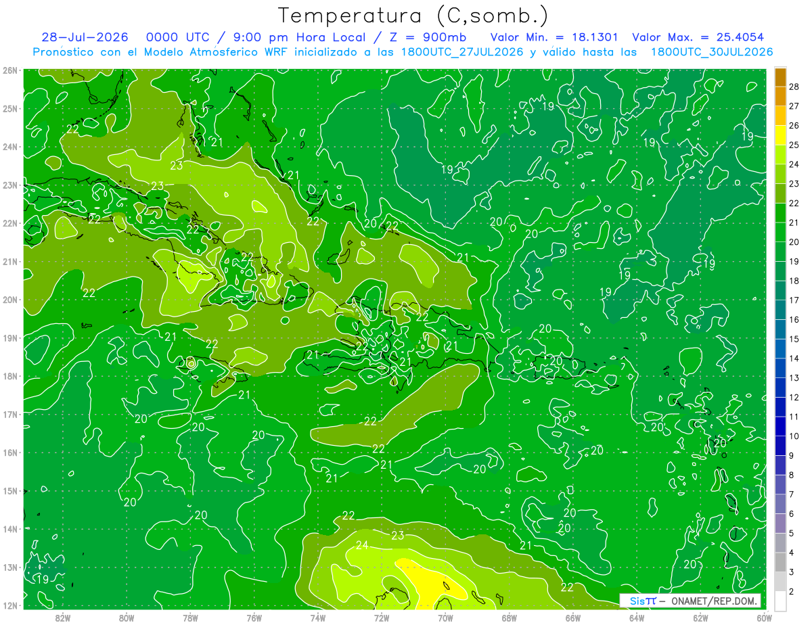Click the '17N' latitude axis label

10,414
